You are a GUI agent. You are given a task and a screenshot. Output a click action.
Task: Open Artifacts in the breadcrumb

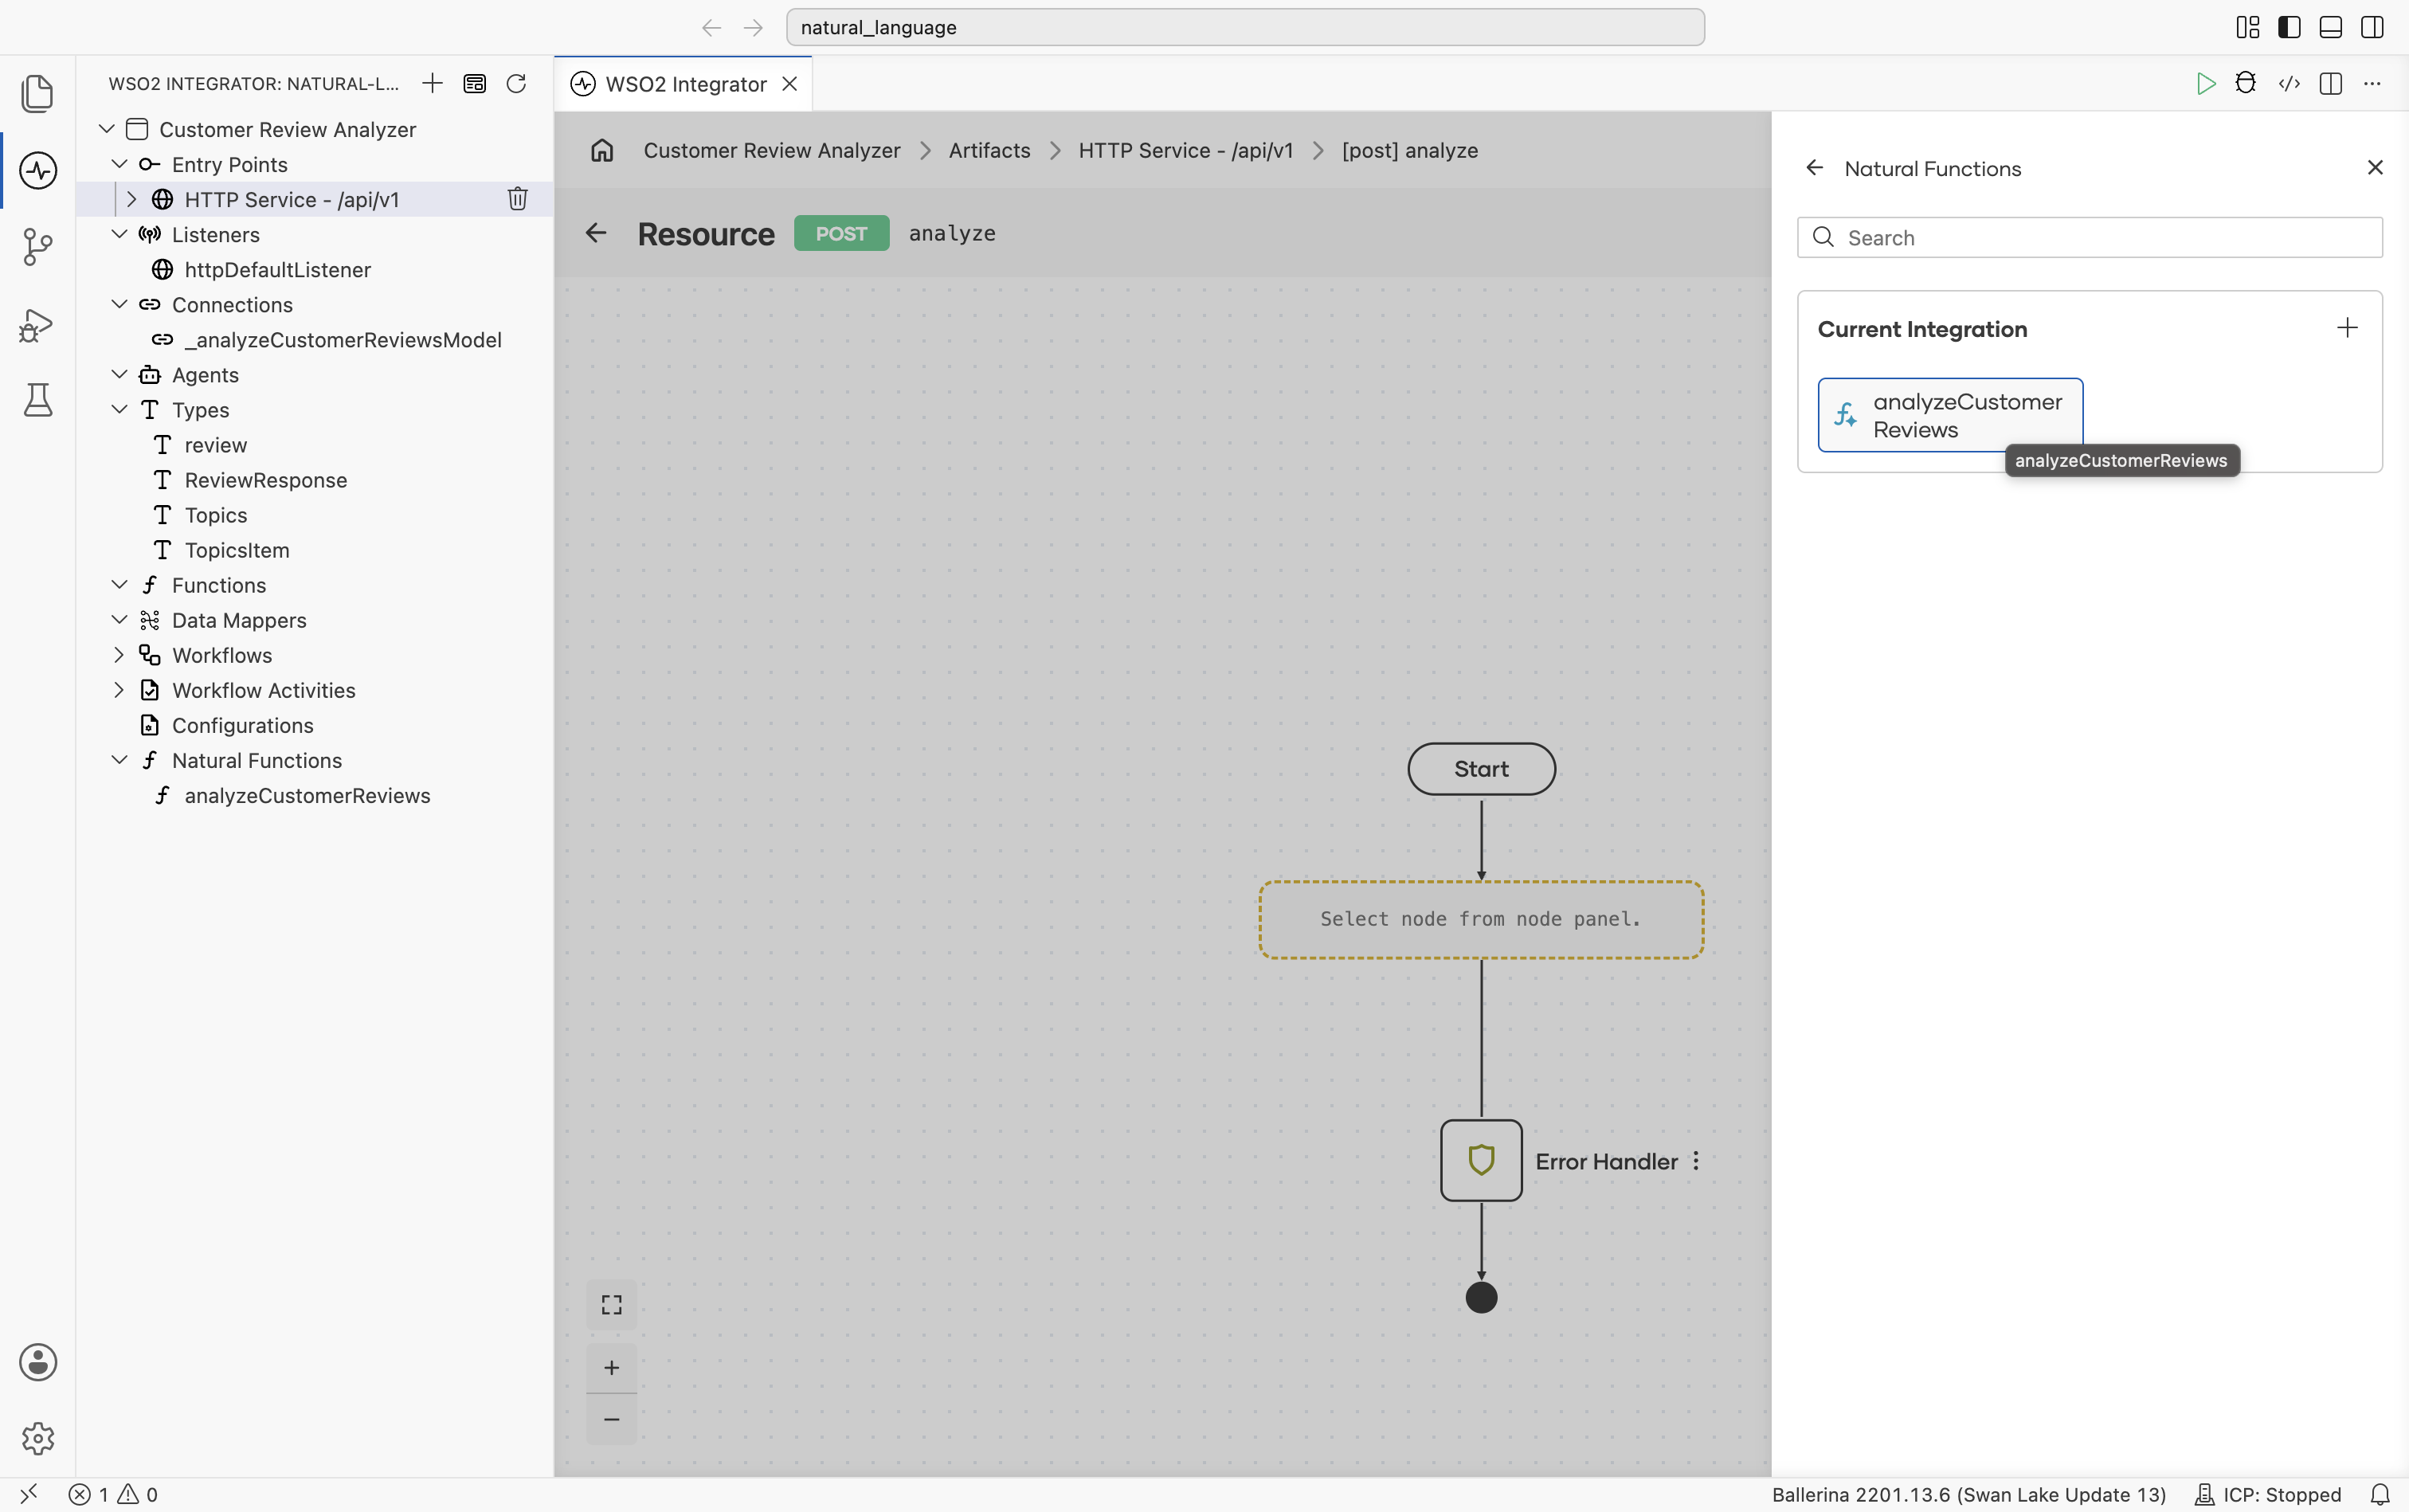pyautogui.click(x=989, y=150)
